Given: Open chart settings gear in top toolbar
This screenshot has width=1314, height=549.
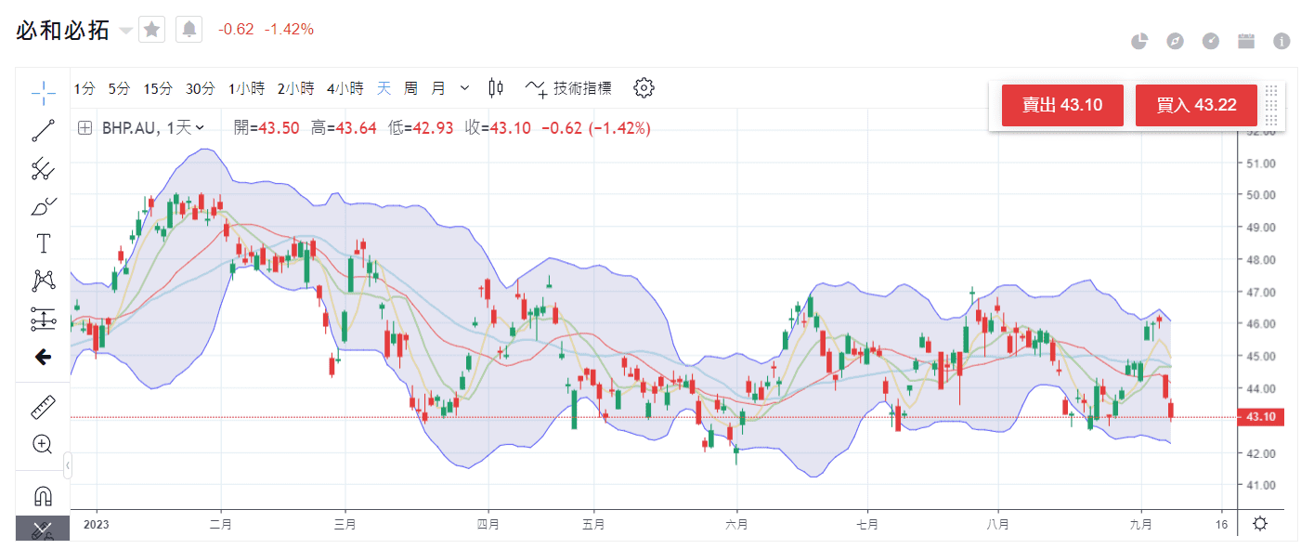Looking at the screenshot, I should click(644, 88).
